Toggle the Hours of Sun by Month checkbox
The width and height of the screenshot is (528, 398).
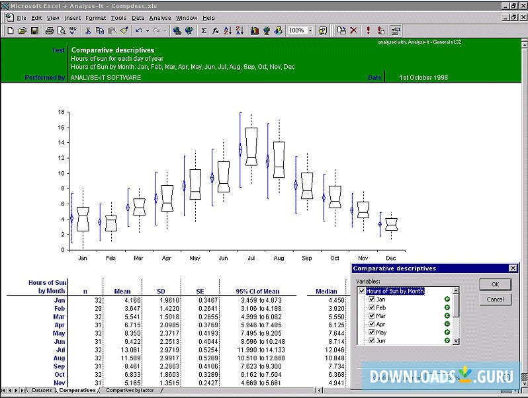(361, 291)
